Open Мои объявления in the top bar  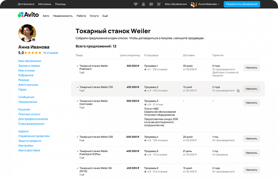[176, 4]
